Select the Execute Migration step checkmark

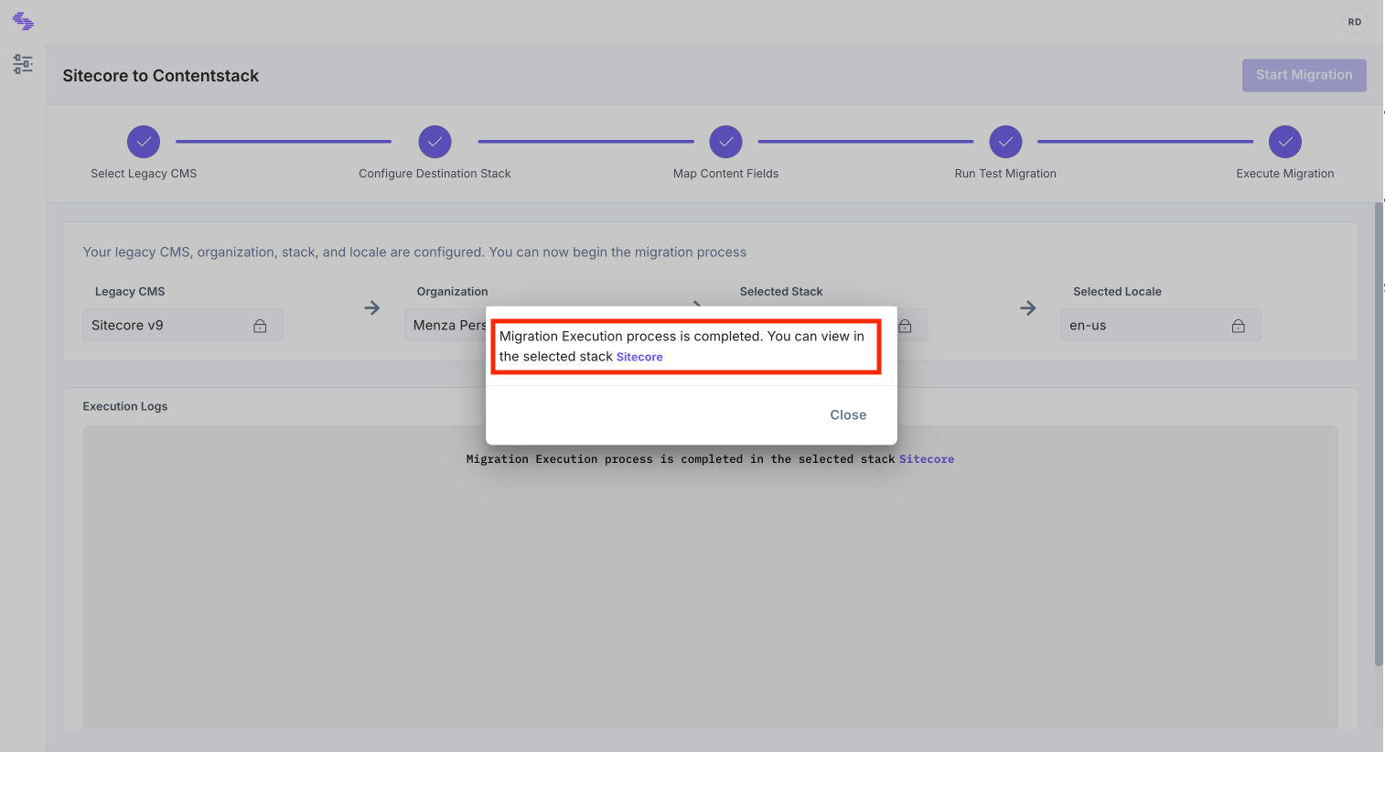point(1284,142)
